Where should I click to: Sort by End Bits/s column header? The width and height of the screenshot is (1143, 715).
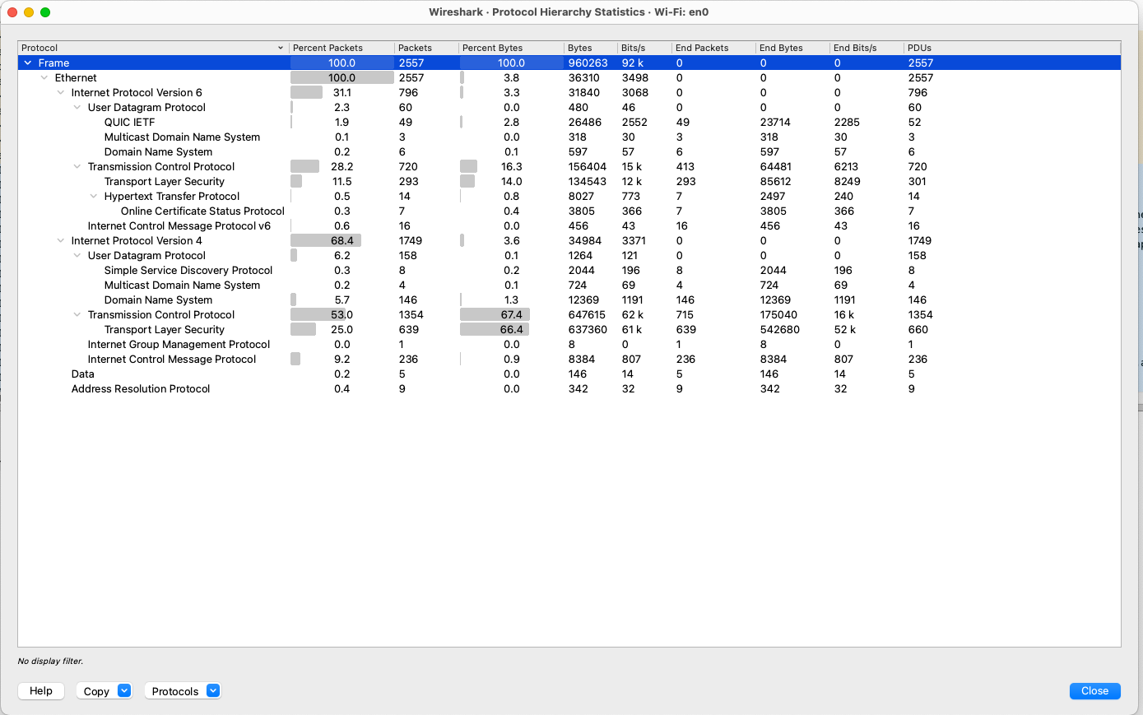pyautogui.click(x=867, y=48)
